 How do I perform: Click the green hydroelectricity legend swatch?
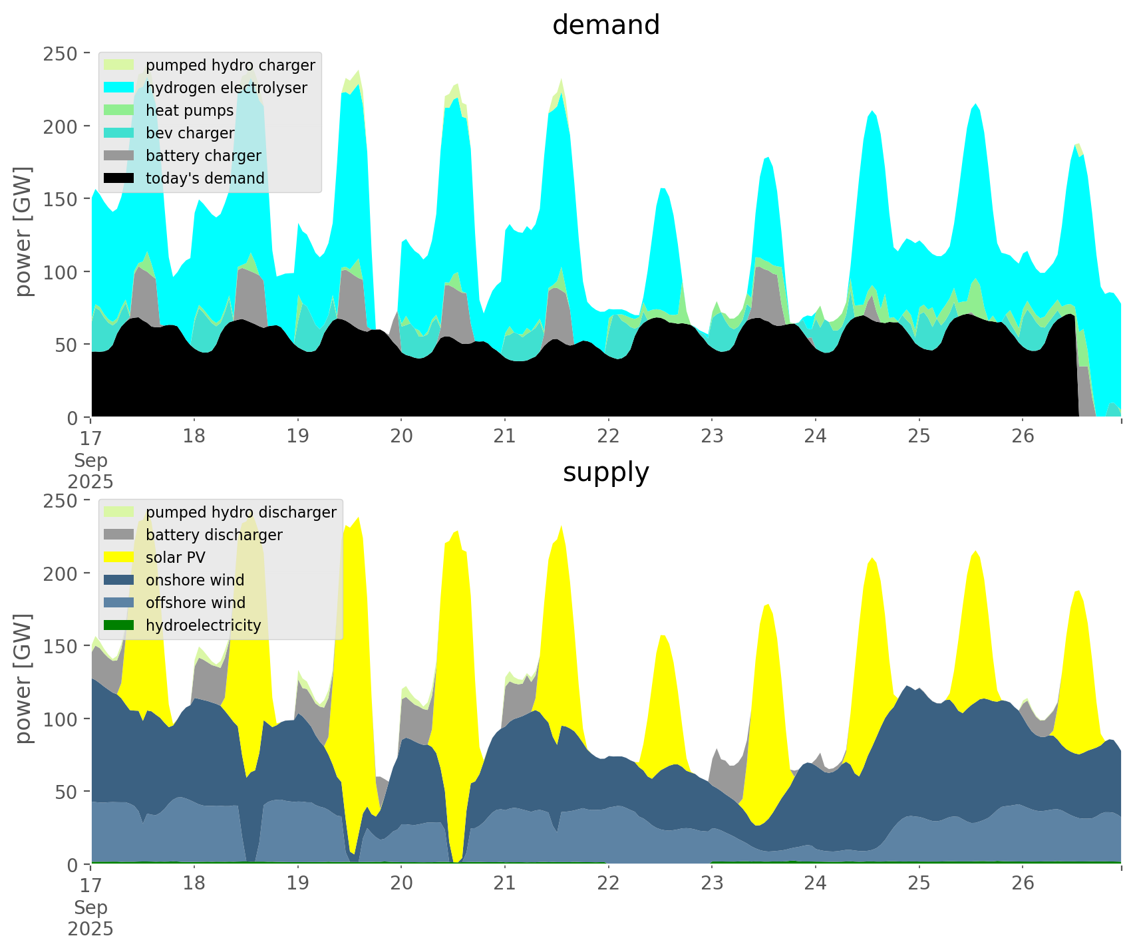click(x=120, y=625)
